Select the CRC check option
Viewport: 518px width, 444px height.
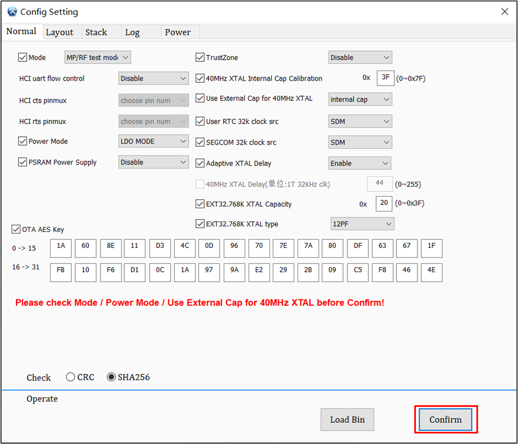71,377
